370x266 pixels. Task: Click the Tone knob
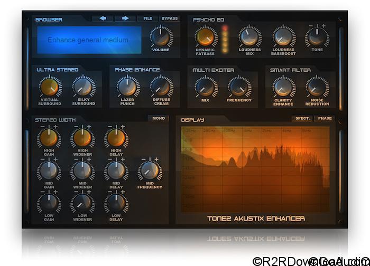(317, 37)
